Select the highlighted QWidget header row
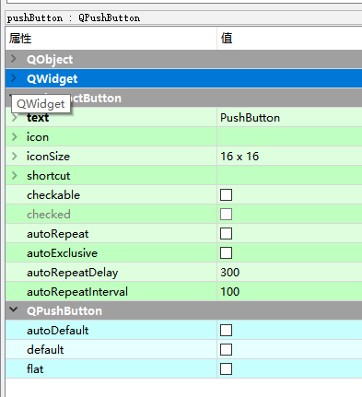Image resolution: width=362 pixels, height=397 pixels. point(183,78)
